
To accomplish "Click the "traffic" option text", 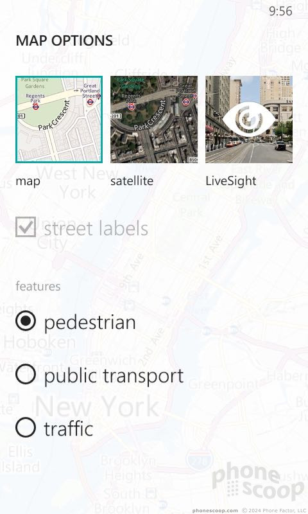I will click(69, 429).
